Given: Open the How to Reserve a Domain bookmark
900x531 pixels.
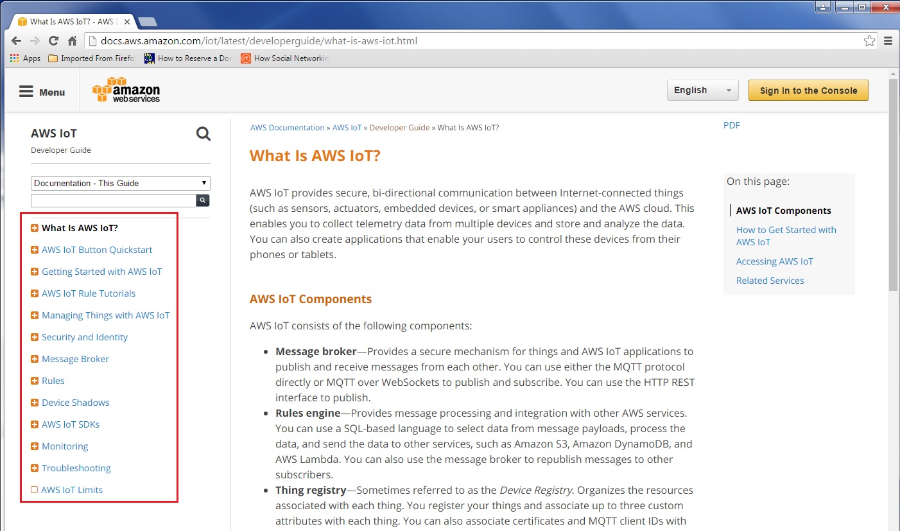Looking at the screenshot, I should click(x=188, y=58).
